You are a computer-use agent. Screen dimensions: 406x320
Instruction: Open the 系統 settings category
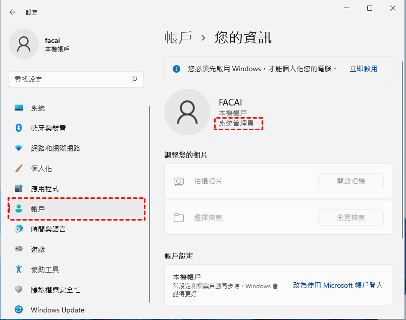76,108
